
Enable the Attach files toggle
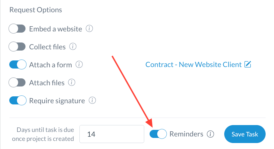[x=17, y=83]
